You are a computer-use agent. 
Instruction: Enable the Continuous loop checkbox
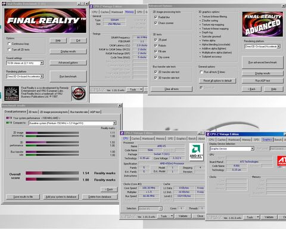(9, 44)
